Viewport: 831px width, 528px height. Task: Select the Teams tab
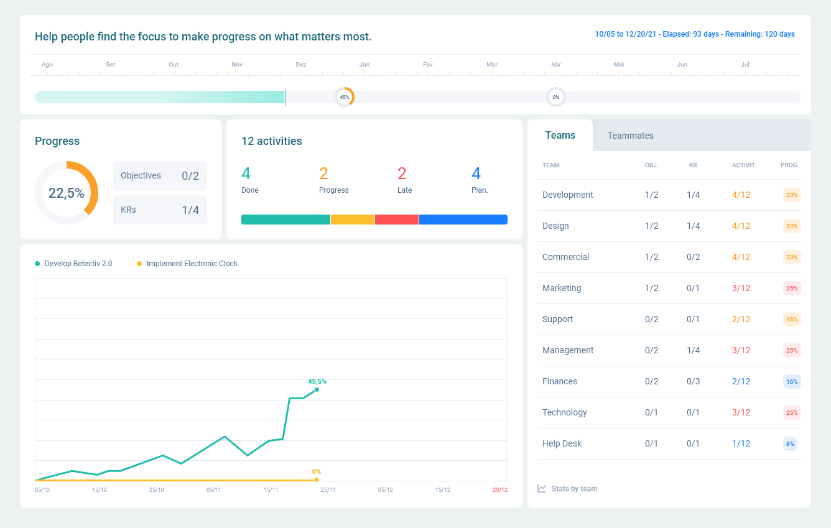tap(560, 136)
